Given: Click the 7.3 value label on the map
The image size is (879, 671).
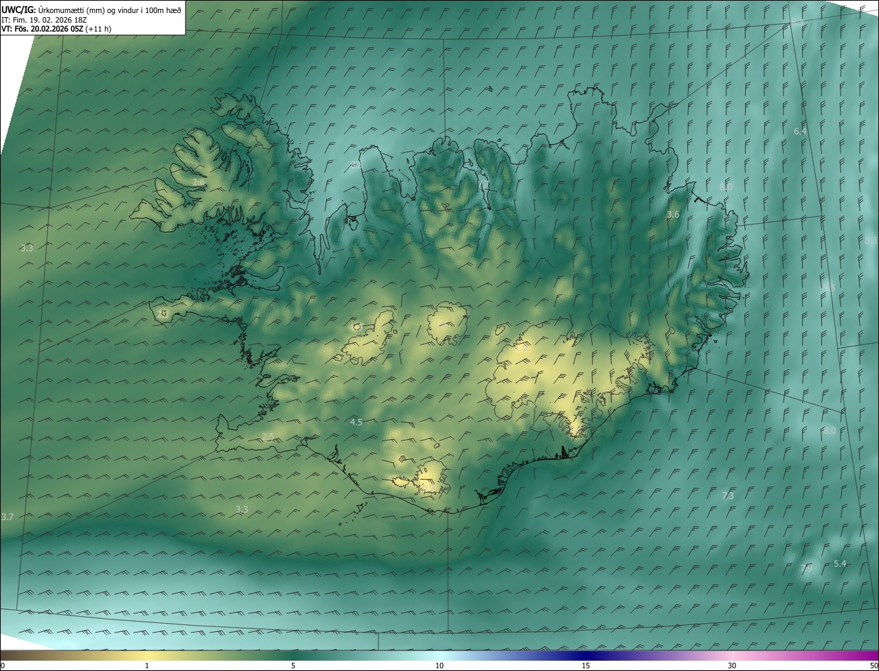Looking at the screenshot, I should pos(729,495).
